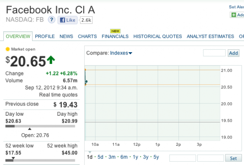244x165 pixels.
Task: Click the Set Alert link
Action: pyautogui.click(x=236, y=7)
